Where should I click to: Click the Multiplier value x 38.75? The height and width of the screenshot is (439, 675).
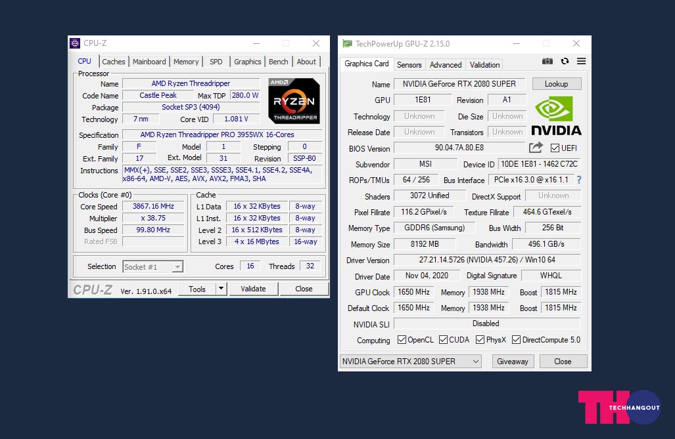[x=153, y=218]
